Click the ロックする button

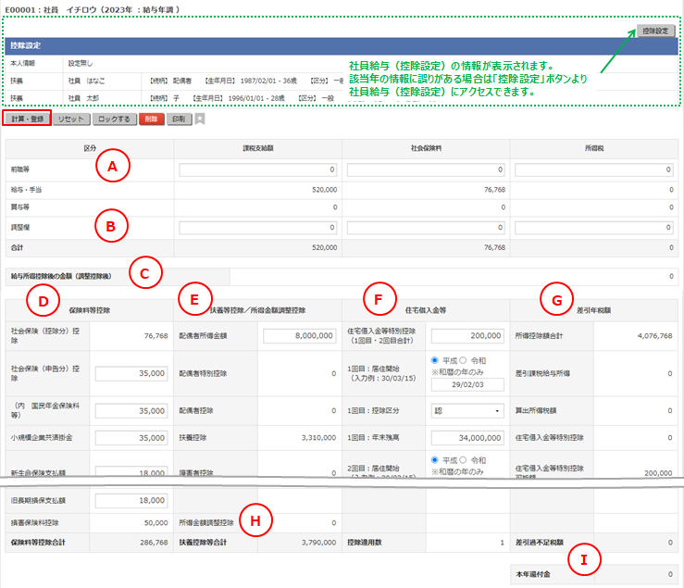click(115, 119)
